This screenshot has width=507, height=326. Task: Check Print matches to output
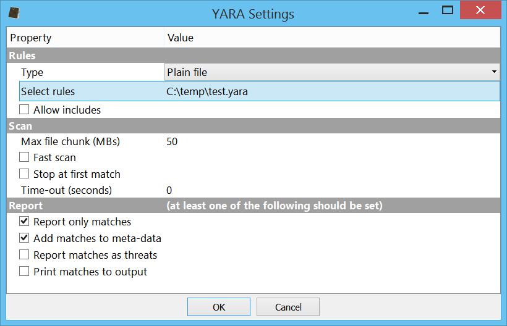tap(24, 271)
